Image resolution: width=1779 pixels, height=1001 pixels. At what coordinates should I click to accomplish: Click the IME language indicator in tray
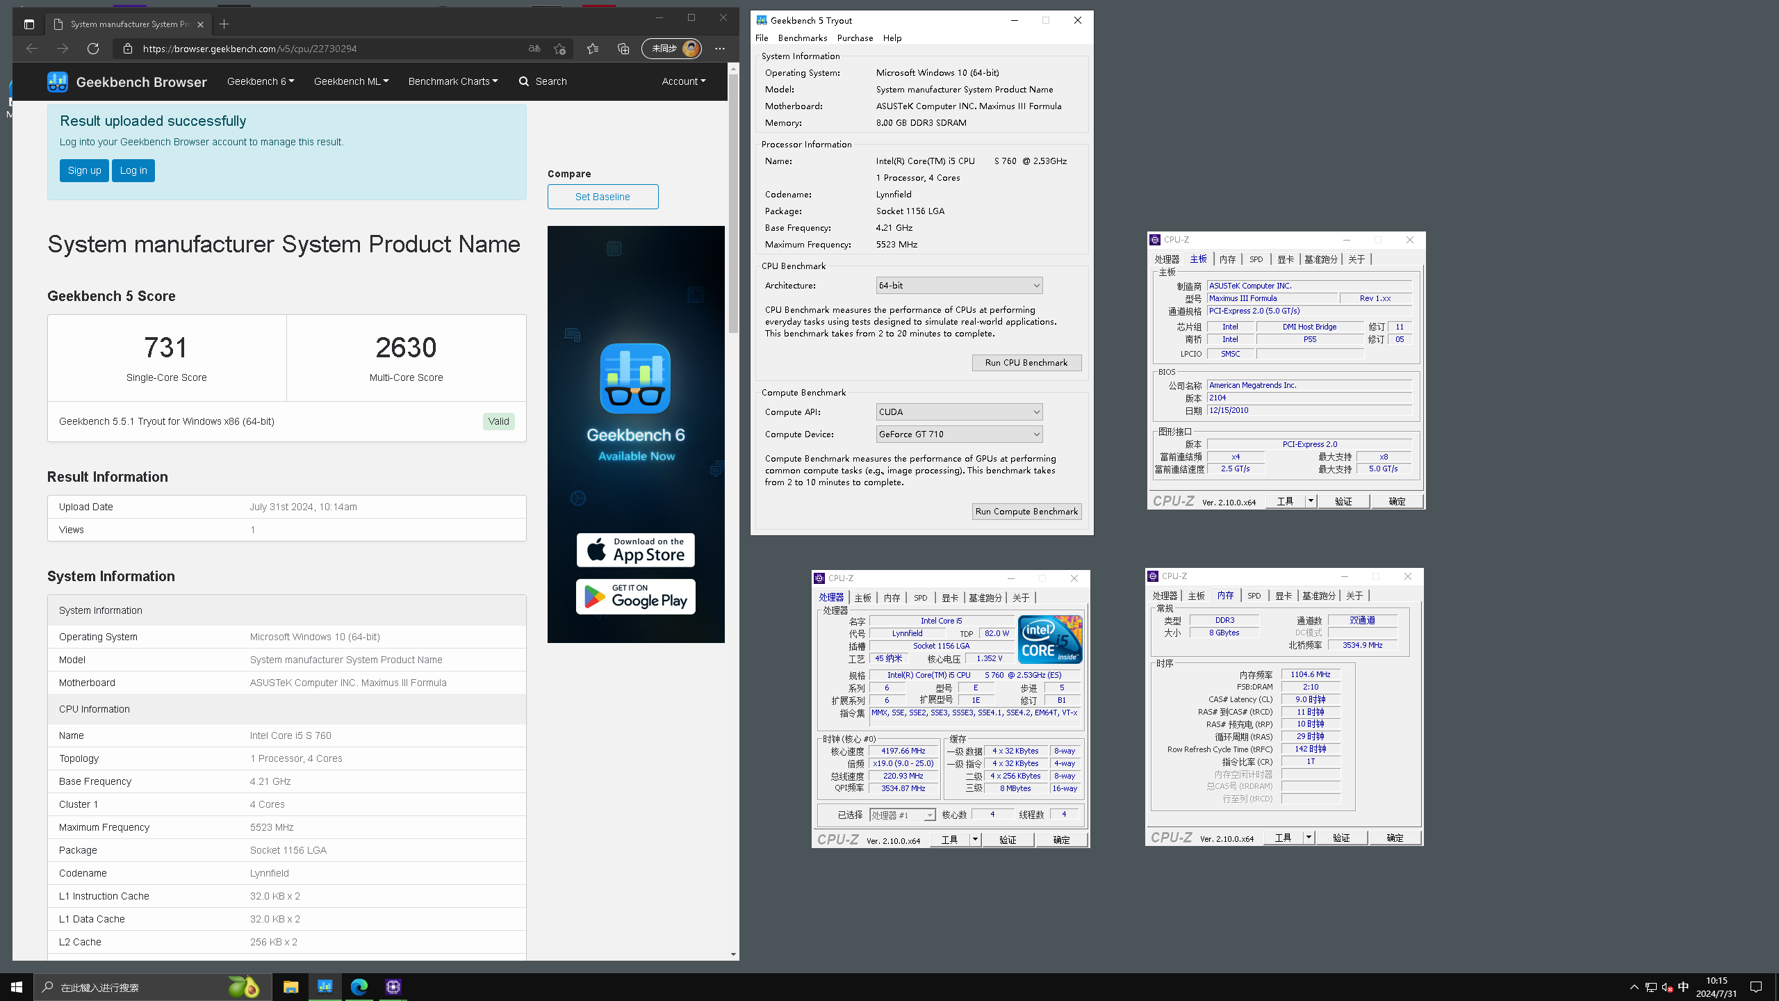coord(1683,987)
